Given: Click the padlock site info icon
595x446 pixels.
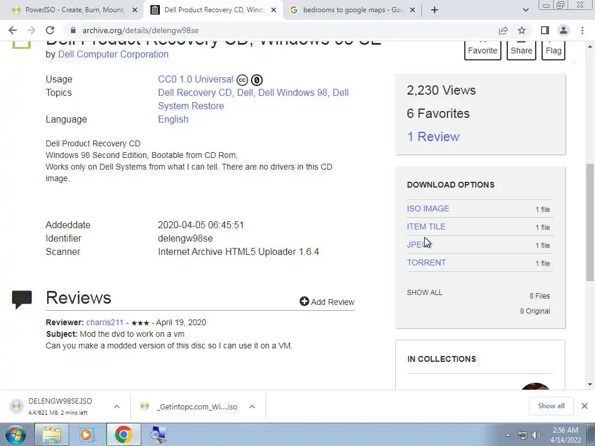Looking at the screenshot, I should [x=73, y=30].
